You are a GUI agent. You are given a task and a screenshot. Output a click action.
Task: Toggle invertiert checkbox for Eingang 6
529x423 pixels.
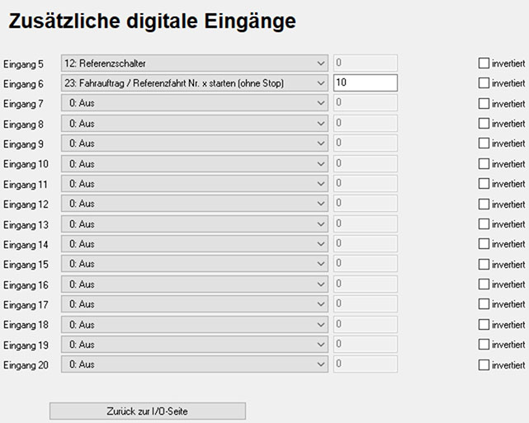[484, 82]
